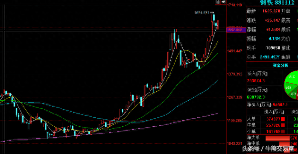Viewport: 298px width, 154px height.
Task: Click the change value +25.147
Action: coord(272,20)
